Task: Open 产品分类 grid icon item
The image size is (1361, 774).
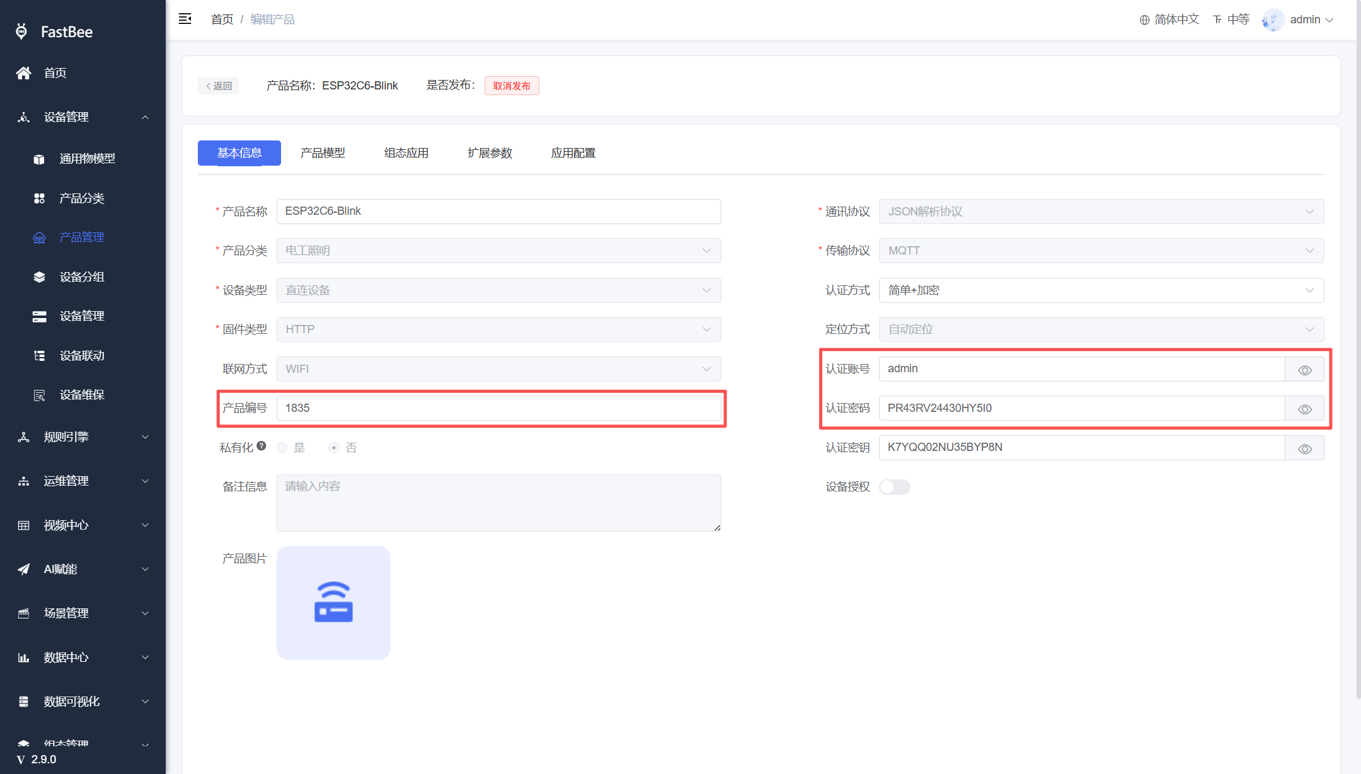Action: click(x=39, y=198)
